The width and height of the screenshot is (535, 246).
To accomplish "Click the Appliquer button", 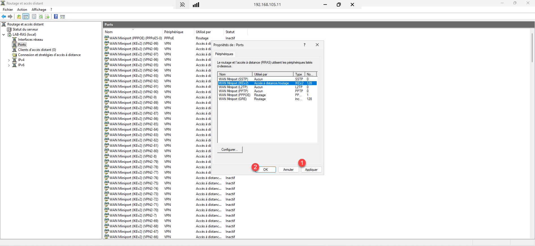I will (311, 170).
